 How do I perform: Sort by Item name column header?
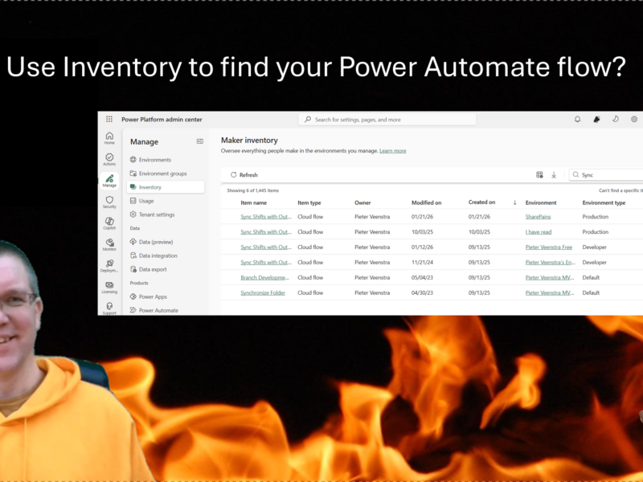pyautogui.click(x=253, y=202)
